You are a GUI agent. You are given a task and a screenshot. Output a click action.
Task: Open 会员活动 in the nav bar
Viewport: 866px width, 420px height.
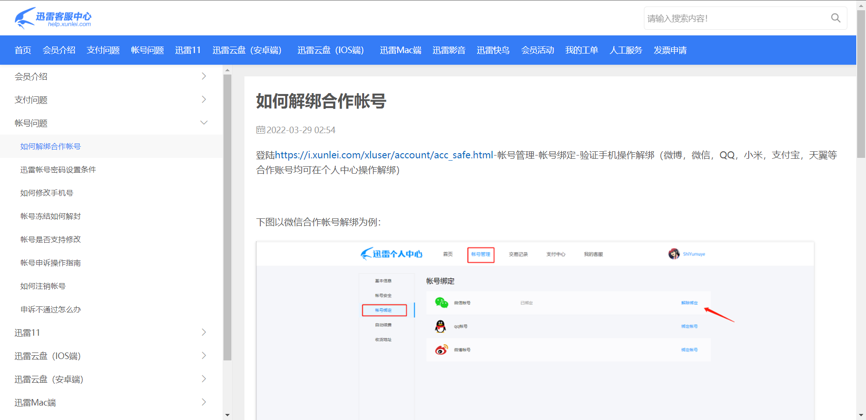tap(537, 50)
